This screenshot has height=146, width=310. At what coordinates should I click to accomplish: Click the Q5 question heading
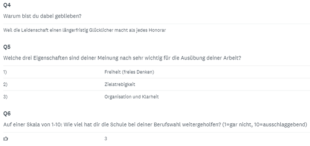click(7, 47)
